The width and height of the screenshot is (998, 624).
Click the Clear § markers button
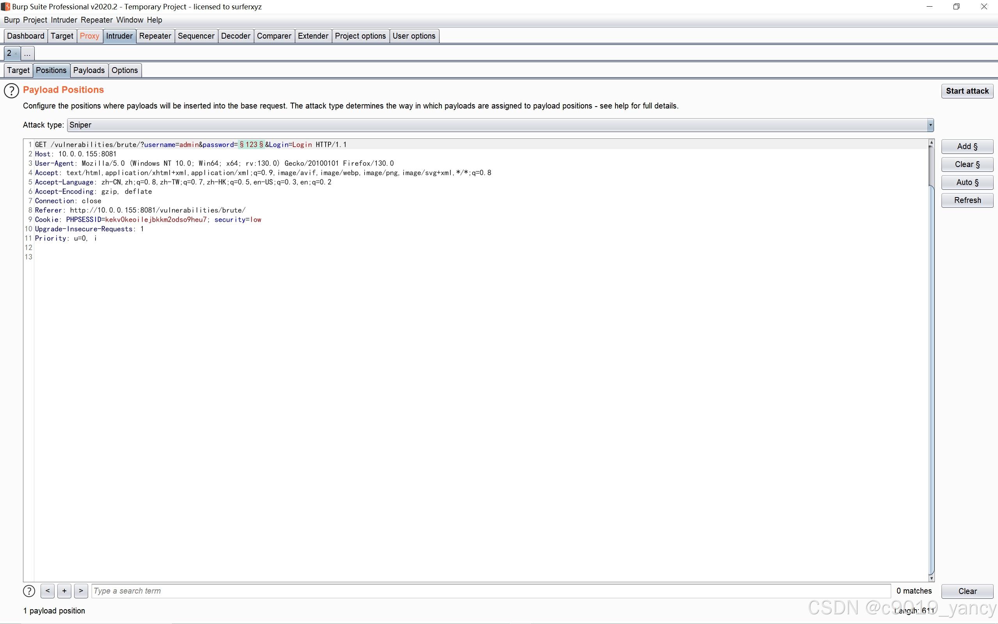pos(967,164)
